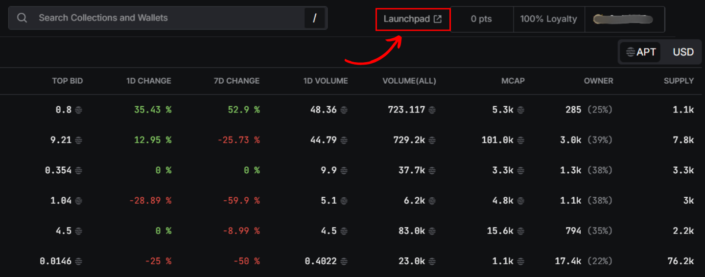Switch currency display to APT
This screenshot has width=705, height=277.
click(641, 52)
